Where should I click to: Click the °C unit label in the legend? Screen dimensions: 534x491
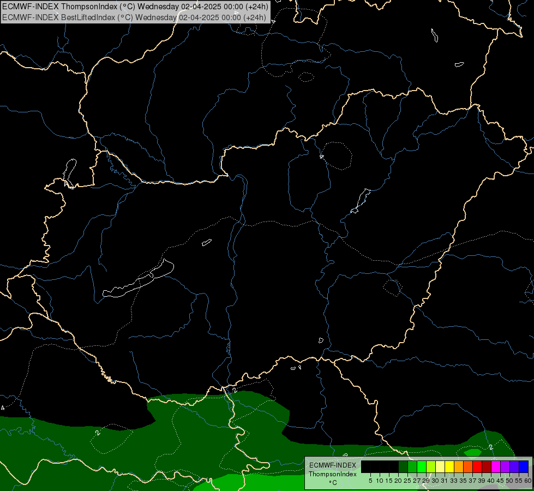point(333,483)
